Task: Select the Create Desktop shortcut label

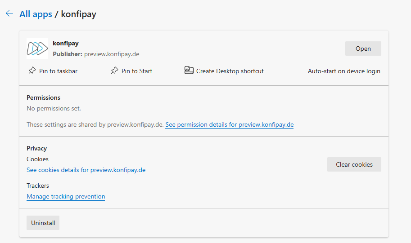Action: tap(230, 71)
